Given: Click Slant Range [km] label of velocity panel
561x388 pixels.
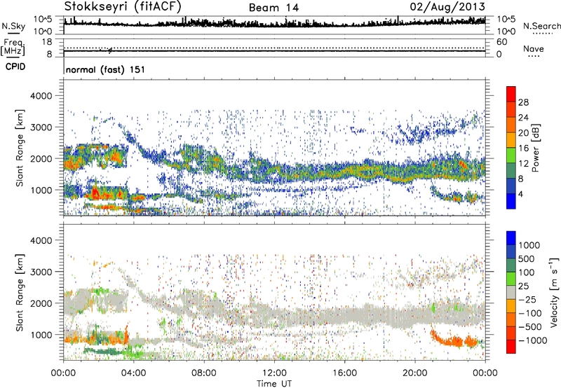Looking at the screenshot, I should 20,293.
